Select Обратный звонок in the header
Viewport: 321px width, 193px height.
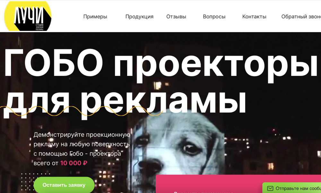pos(301,17)
